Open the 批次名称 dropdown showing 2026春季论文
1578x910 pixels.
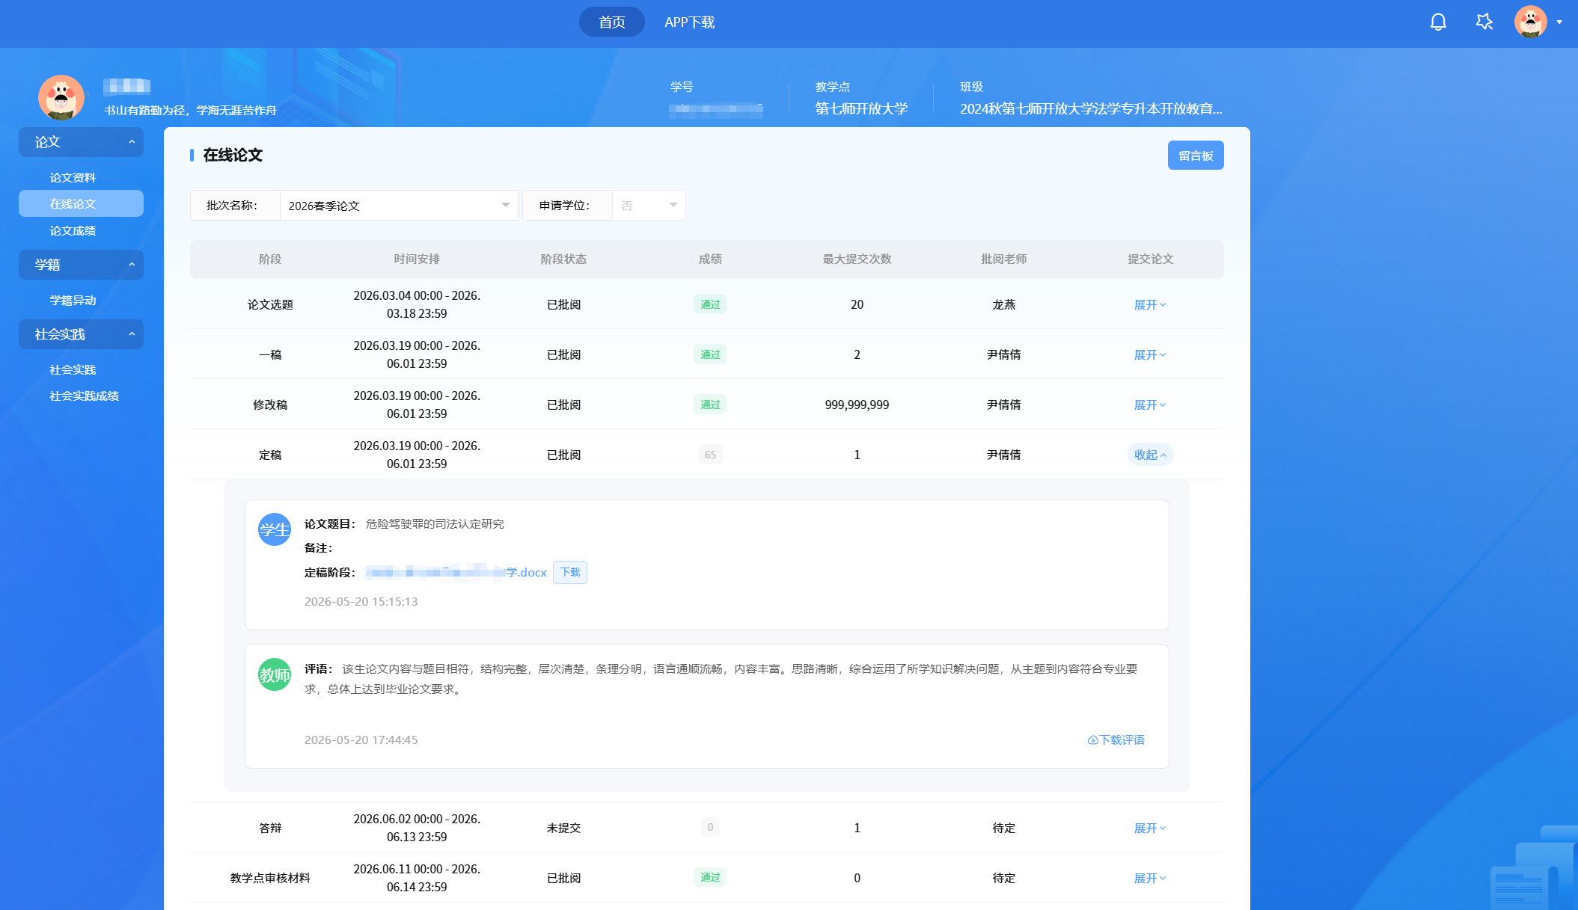pyautogui.click(x=399, y=206)
